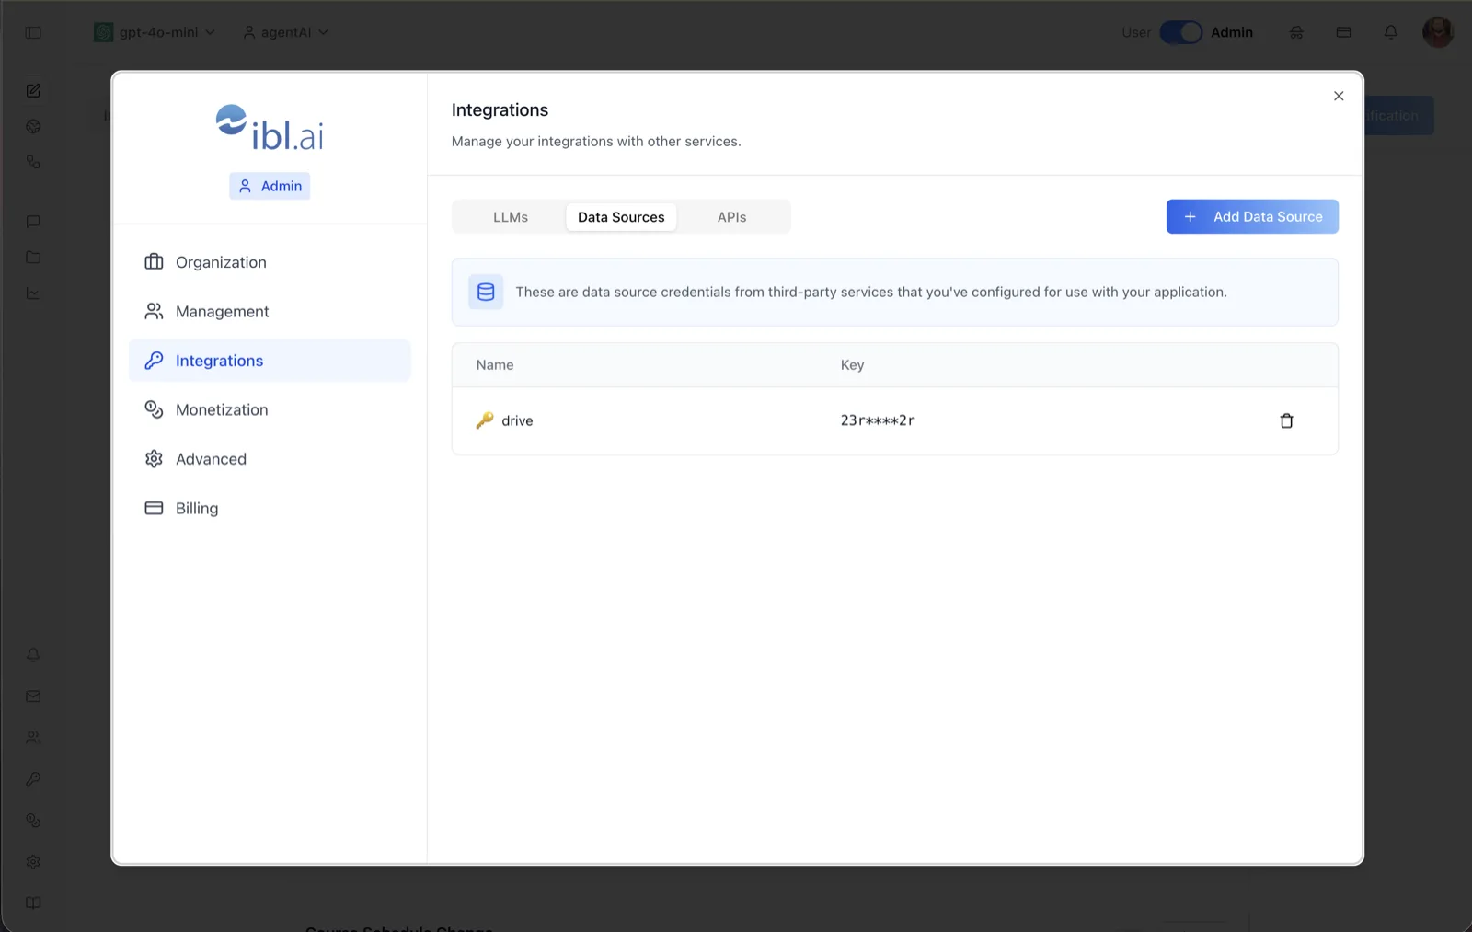This screenshot has height=932, width=1472.
Task: Delete the drive data source
Action: (1286, 420)
